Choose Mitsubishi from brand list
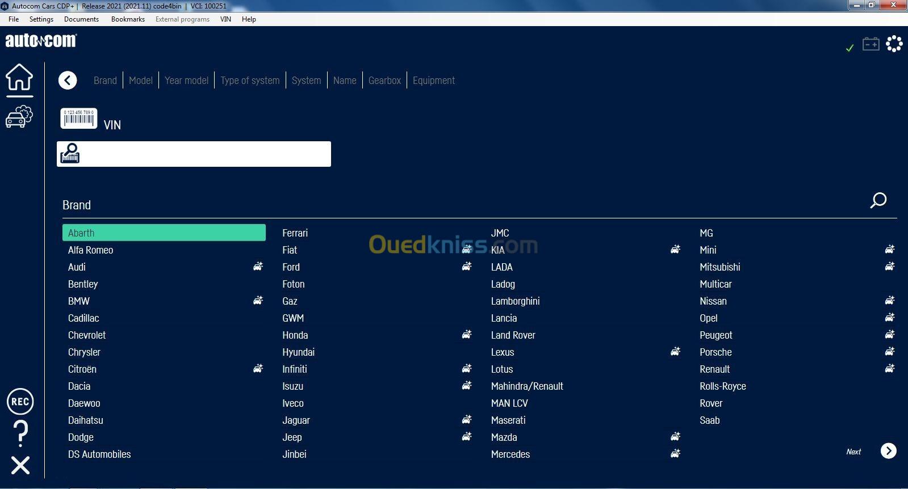 720,267
